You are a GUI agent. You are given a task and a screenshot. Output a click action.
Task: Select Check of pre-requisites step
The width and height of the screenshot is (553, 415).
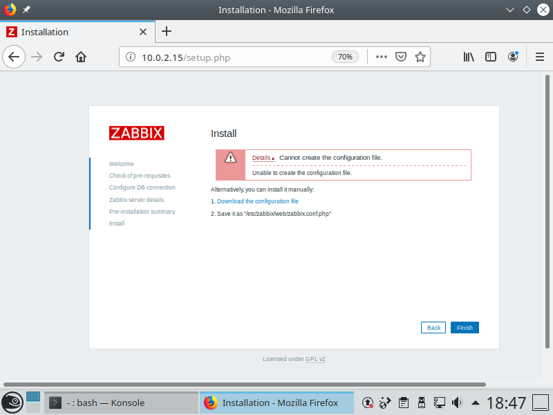tap(140, 176)
